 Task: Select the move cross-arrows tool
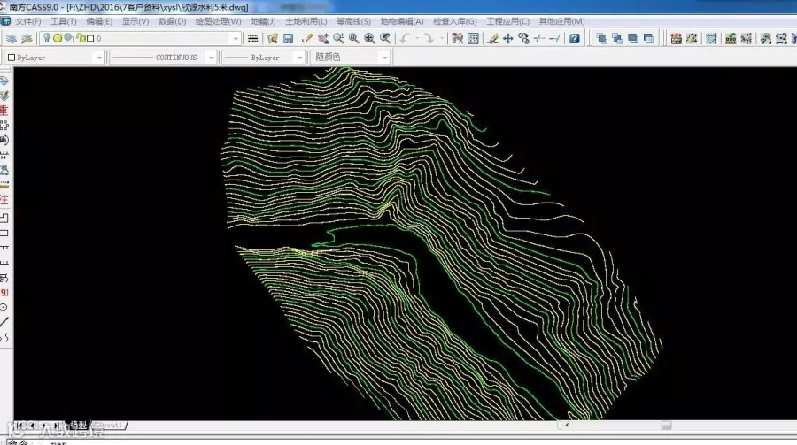pyautogui.click(x=507, y=39)
